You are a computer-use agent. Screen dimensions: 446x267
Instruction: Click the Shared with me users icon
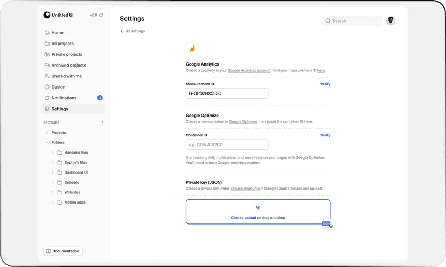[47, 76]
